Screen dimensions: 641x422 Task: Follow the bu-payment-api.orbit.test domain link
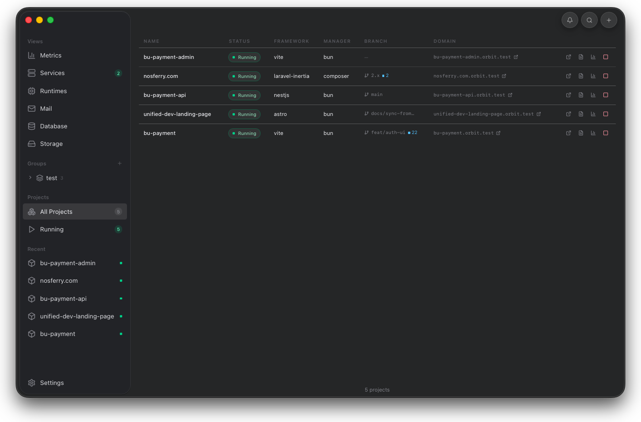pyautogui.click(x=473, y=95)
